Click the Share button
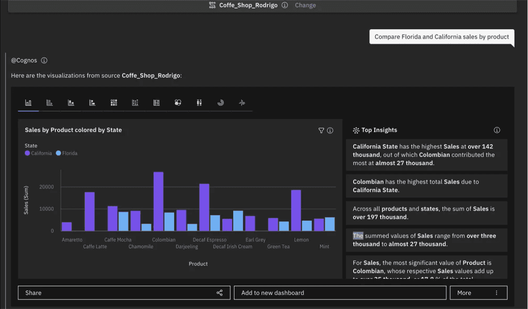Screen dimensions: 528x309 124,292
